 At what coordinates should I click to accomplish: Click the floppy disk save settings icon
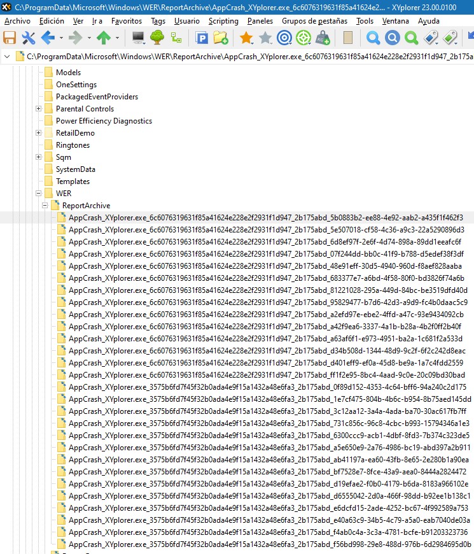[10, 38]
